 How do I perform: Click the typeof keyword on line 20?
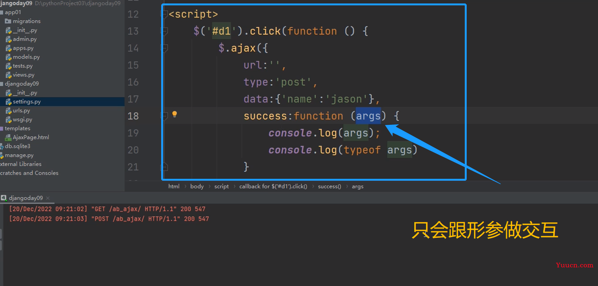coord(362,150)
